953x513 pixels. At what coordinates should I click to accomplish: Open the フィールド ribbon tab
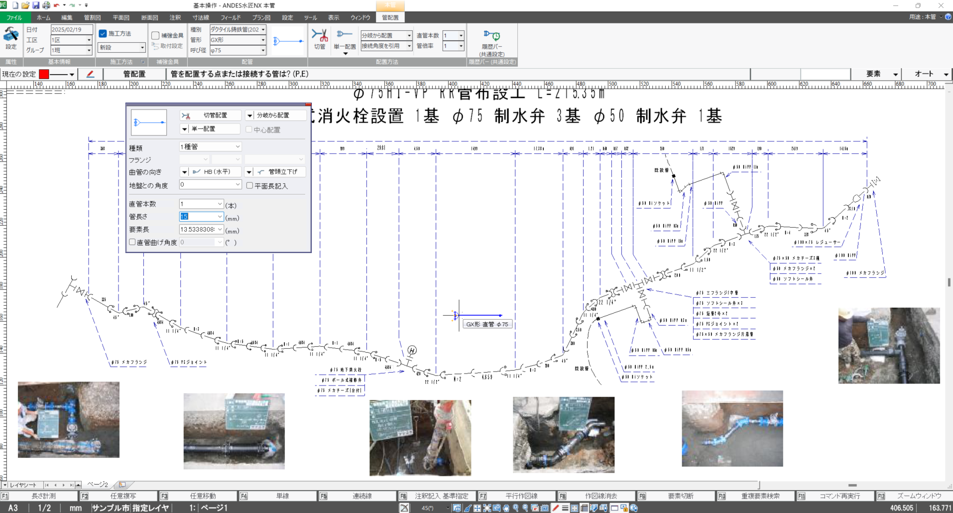231,17
